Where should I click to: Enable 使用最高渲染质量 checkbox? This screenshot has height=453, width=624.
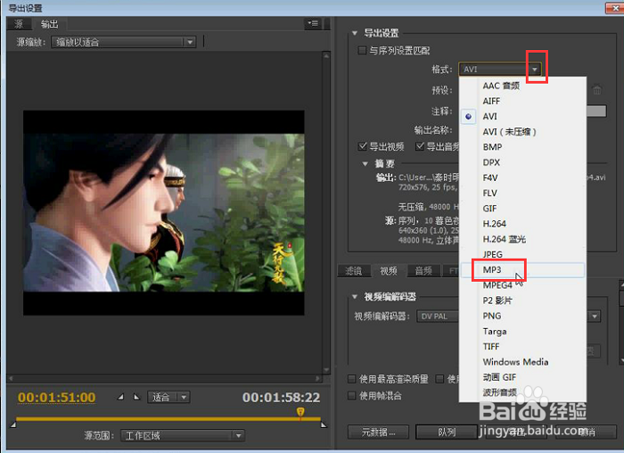click(351, 379)
